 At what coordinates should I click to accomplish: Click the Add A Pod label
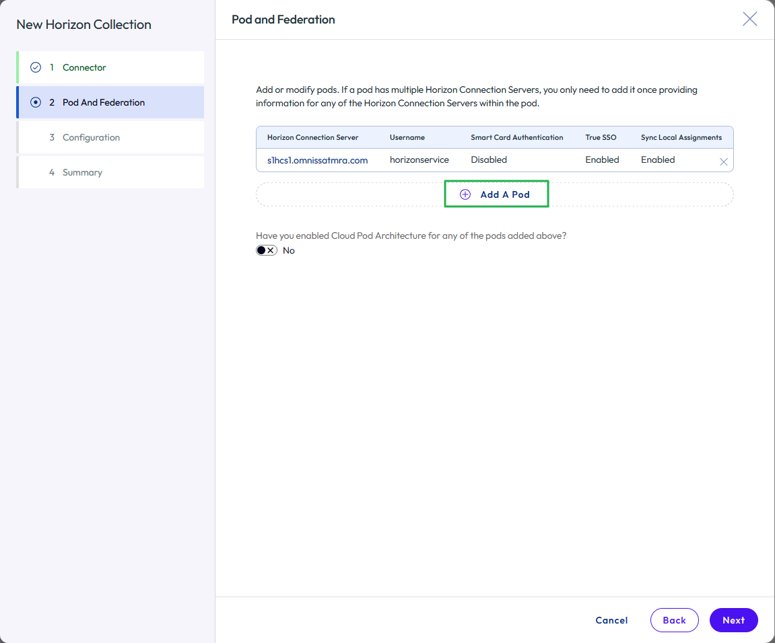[x=505, y=194]
